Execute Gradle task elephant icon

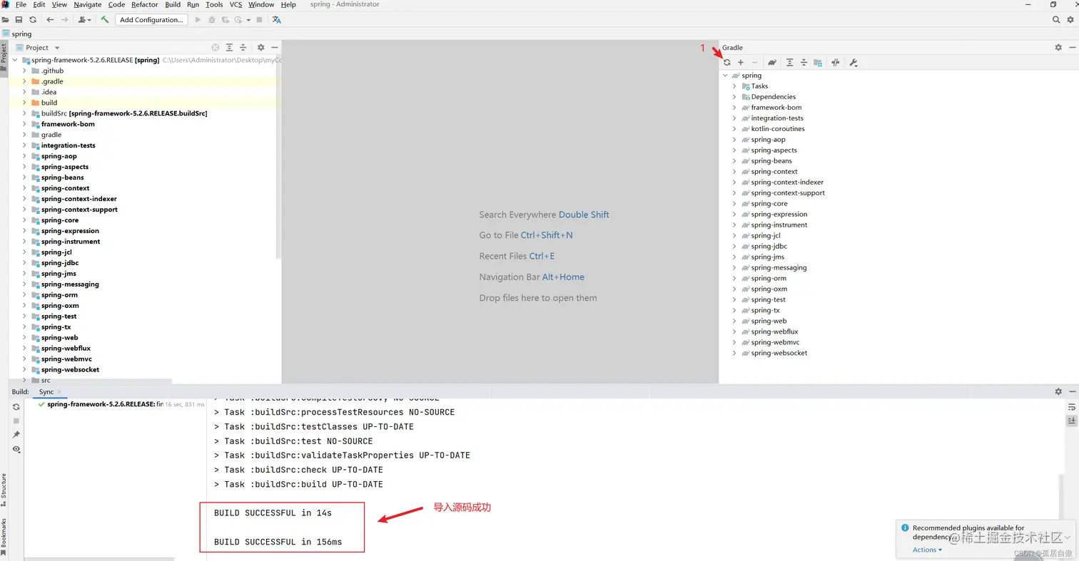coord(772,63)
